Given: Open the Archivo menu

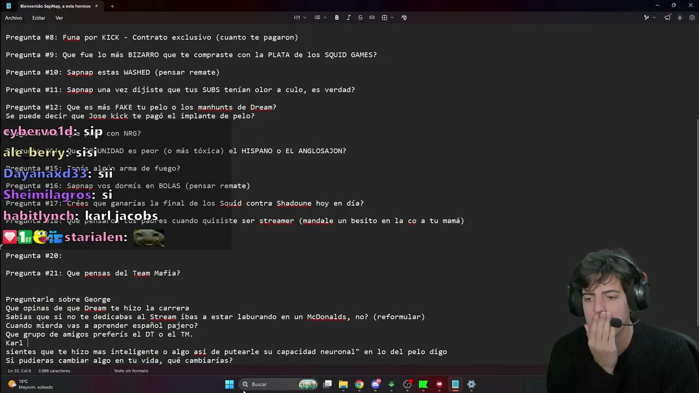Looking at the screenshot, I should coord(14,18).
